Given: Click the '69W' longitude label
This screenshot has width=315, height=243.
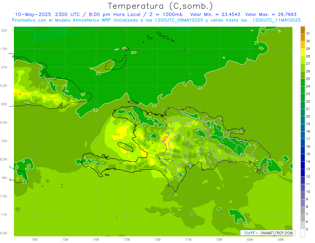Looking at the screenshot, I should coord(250,239).
